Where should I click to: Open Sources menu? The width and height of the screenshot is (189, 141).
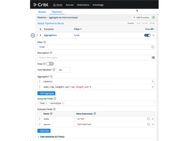click(x=70, y=5)
